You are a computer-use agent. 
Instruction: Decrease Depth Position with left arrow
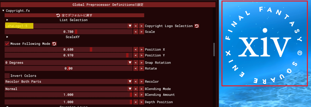pos(136,102)
